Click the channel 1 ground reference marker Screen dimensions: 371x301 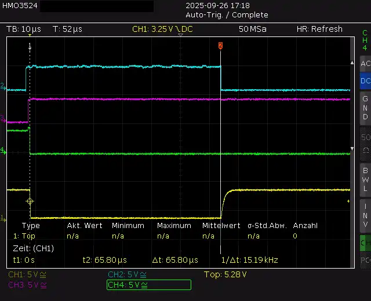click(3, 218)
